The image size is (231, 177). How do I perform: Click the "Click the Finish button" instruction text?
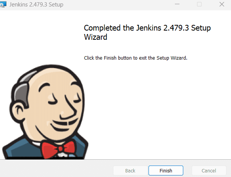click(x=136, y=58)
